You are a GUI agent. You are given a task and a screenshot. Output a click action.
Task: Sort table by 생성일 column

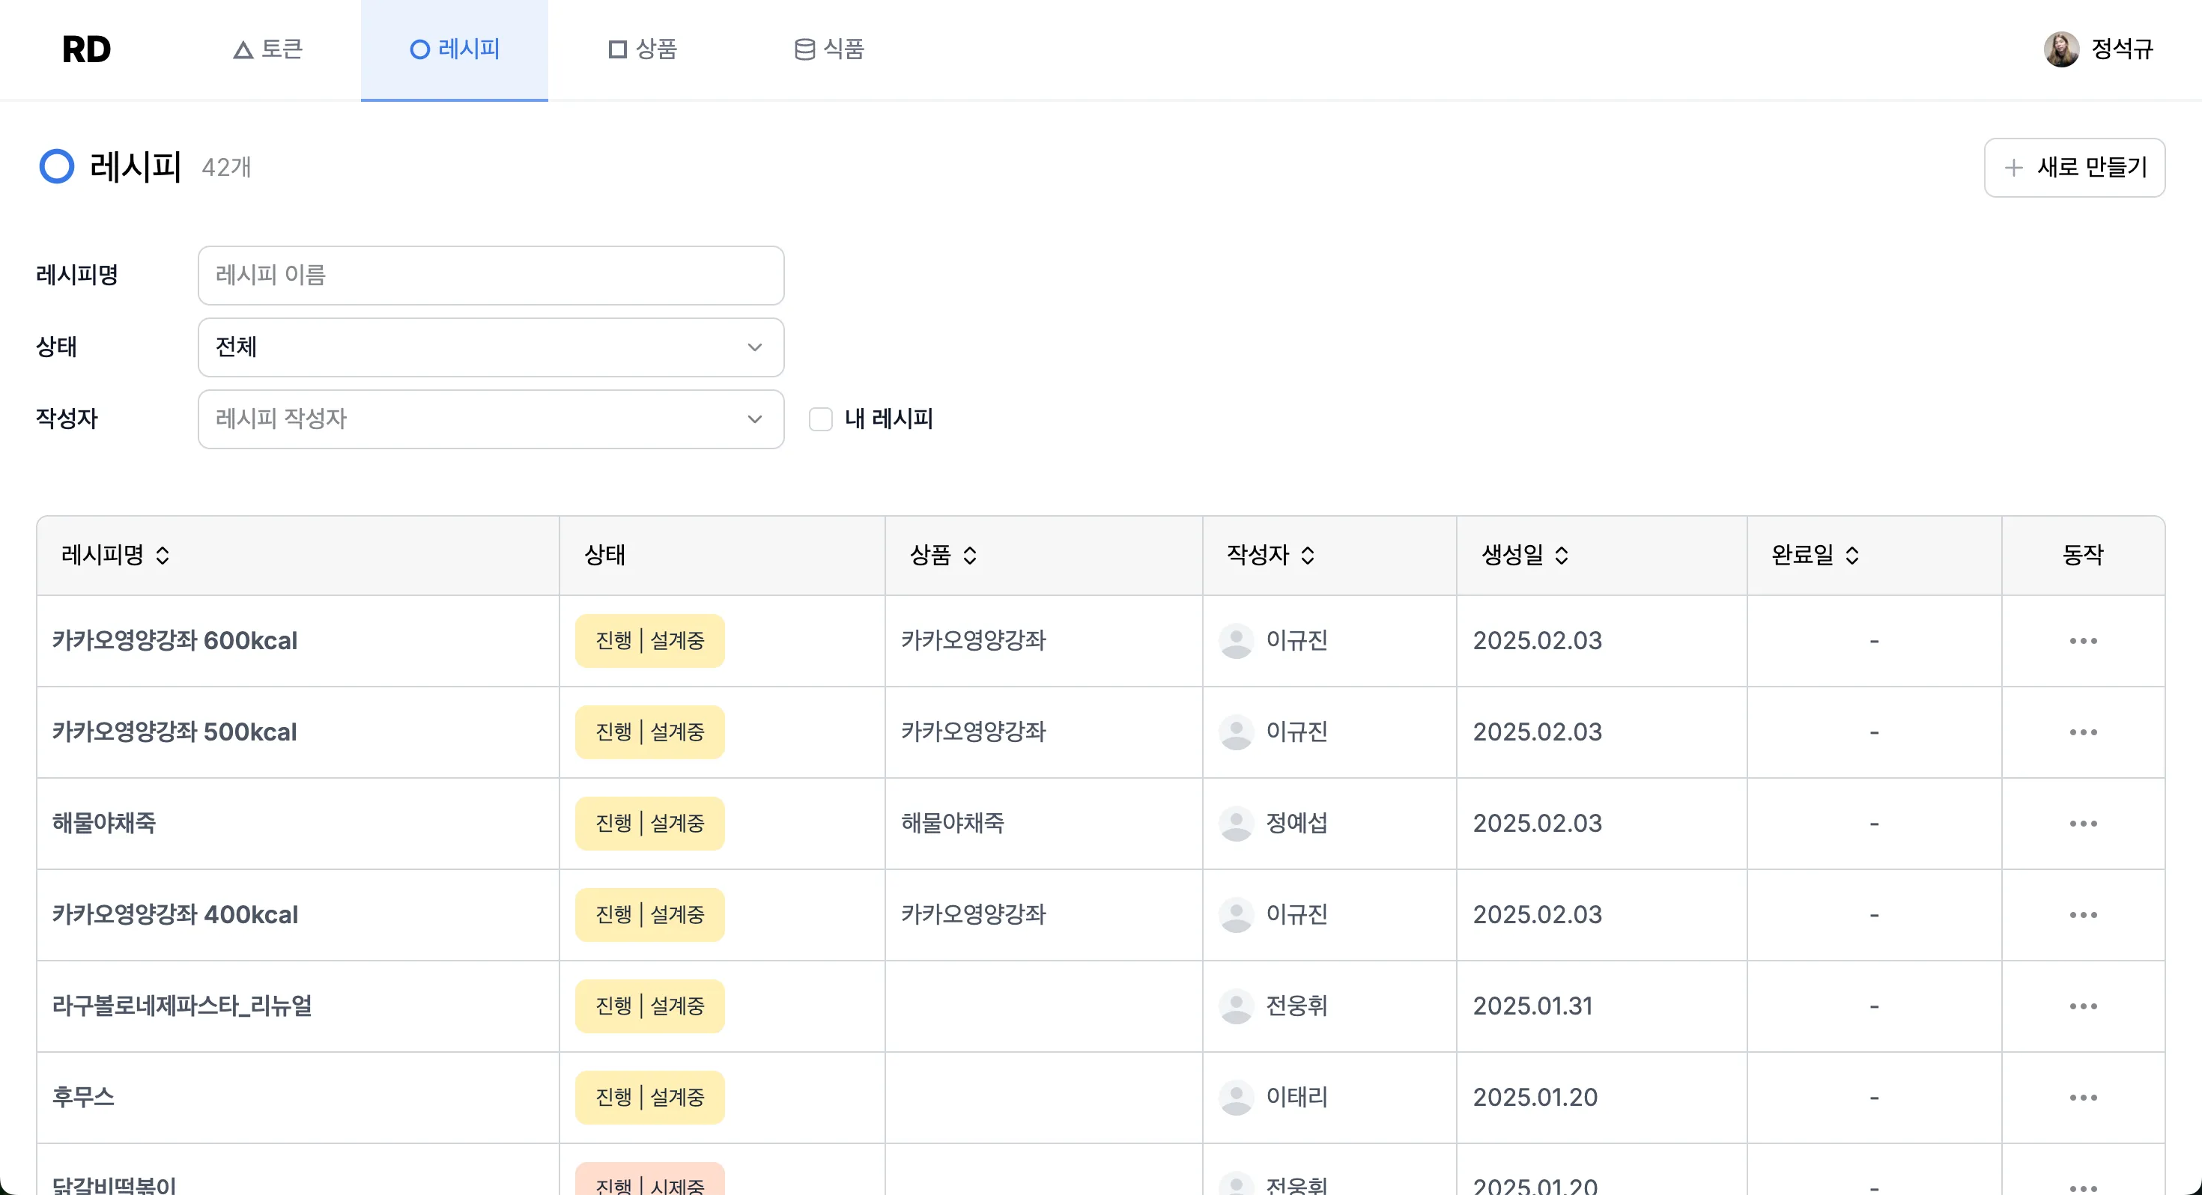(1561, 556)
